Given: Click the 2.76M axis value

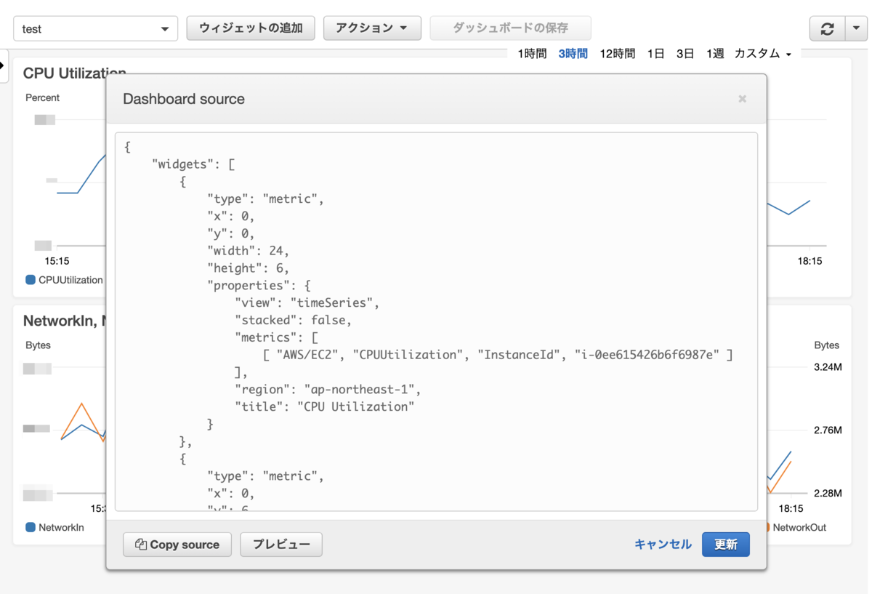Looking at the screenshot, I should [x=828, y=430].
